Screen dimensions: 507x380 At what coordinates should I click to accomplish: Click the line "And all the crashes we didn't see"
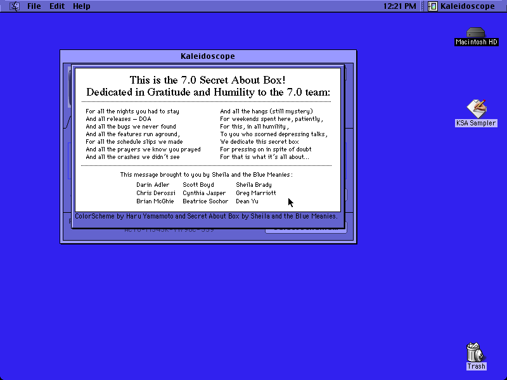pyautogui.click(x=132, y=157)
